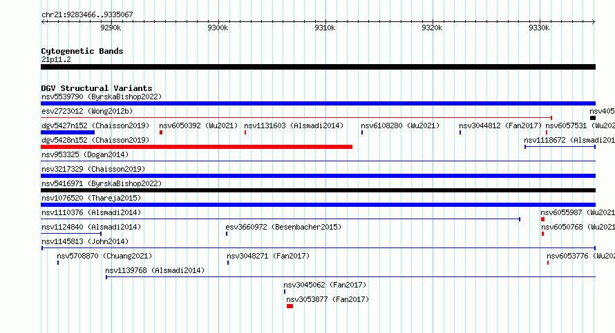
Task: Click red nsv6057531 variant marker
Action: pos(547,132)
